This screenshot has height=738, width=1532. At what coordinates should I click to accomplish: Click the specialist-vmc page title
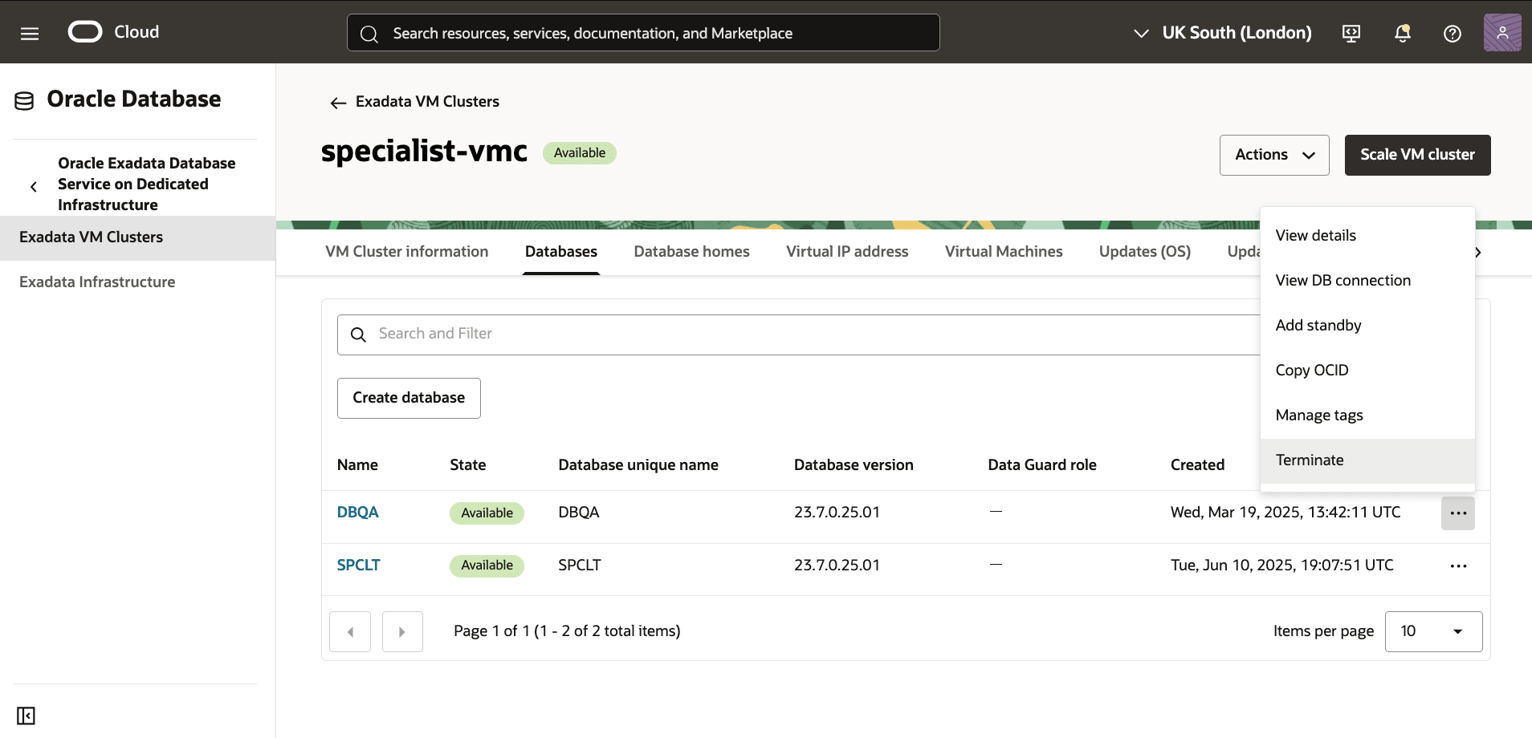click(x=424, y=152)
